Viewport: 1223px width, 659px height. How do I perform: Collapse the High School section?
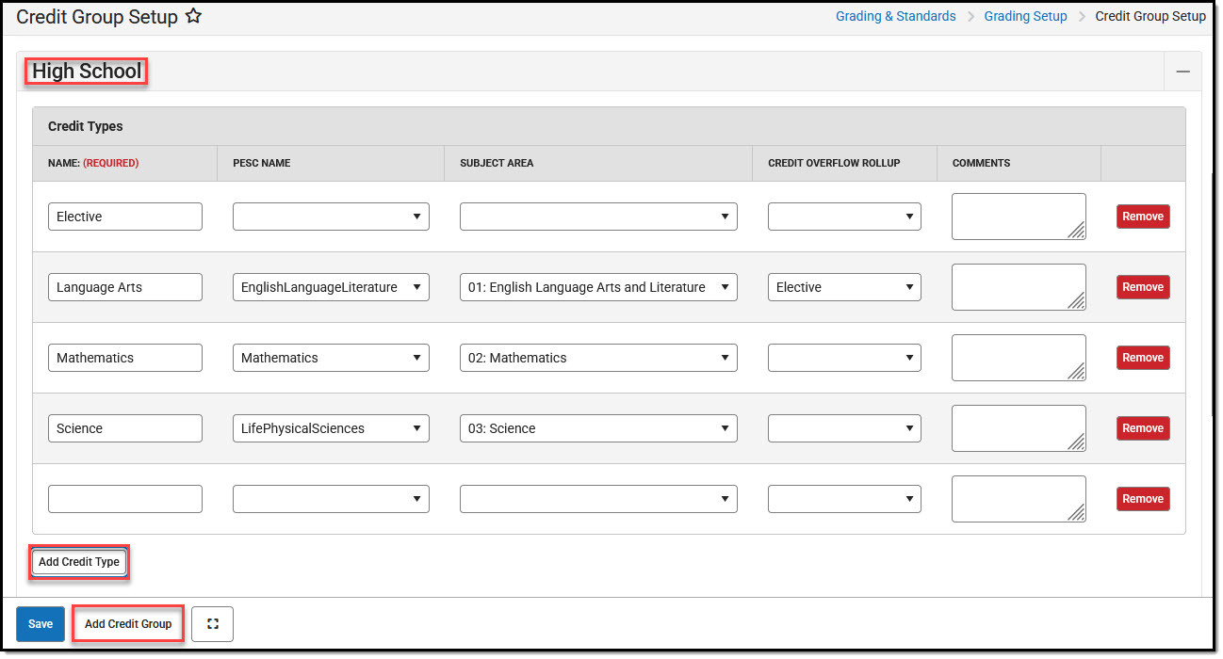point(1183,70)
